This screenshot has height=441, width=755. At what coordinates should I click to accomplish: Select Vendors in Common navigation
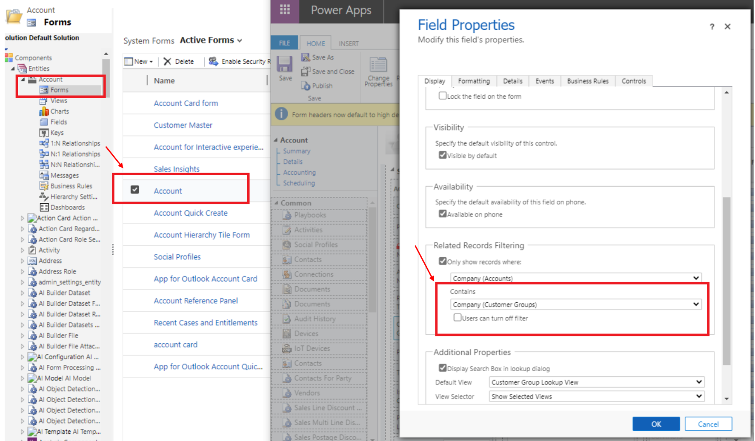[307, 393]
